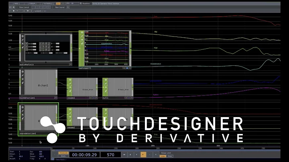Step back using the left-arrow transport button

pyautogui.click(x=136, y=155)
